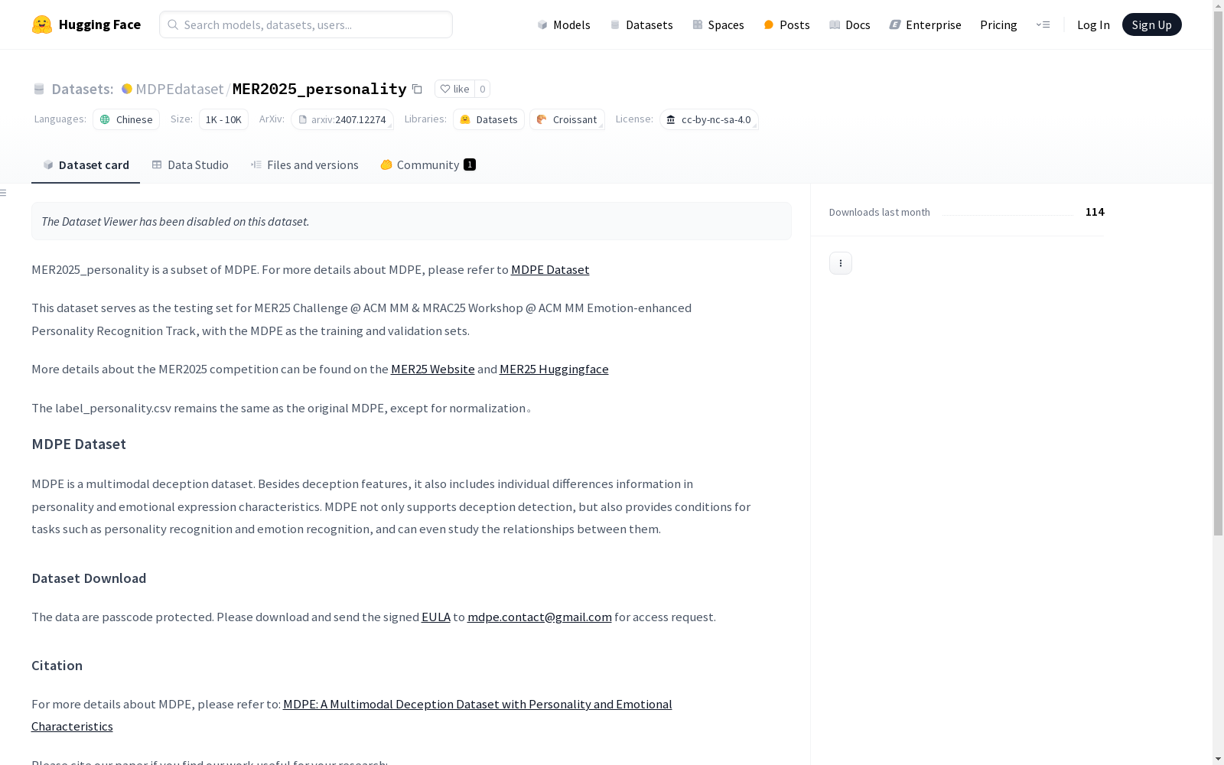Open Docs in top navigation
Viewport: 1224px width, 765px height.
point(850,24)
